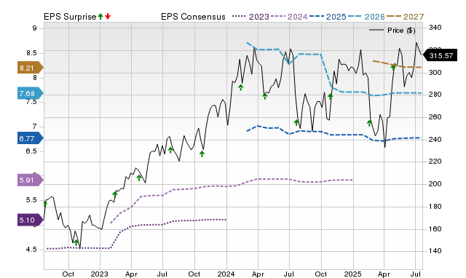The width and height of the screenshot is (466, 278).
Task: Click the 4.5 label on the EPS axis
Action: tap(31, 250)
